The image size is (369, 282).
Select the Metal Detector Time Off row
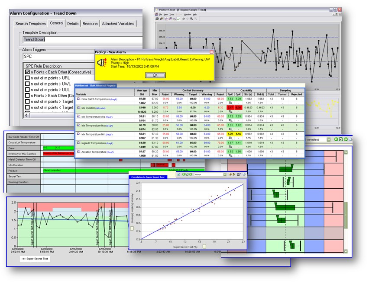click(x=23, y=159)
